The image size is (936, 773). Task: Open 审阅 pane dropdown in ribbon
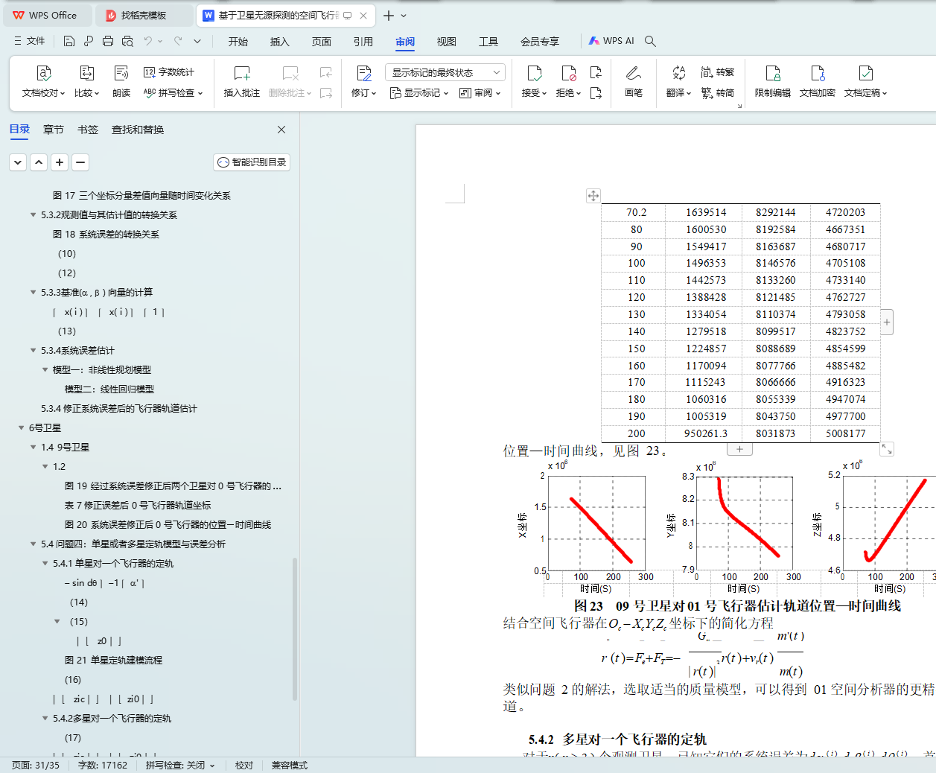(x=480, y=93)
